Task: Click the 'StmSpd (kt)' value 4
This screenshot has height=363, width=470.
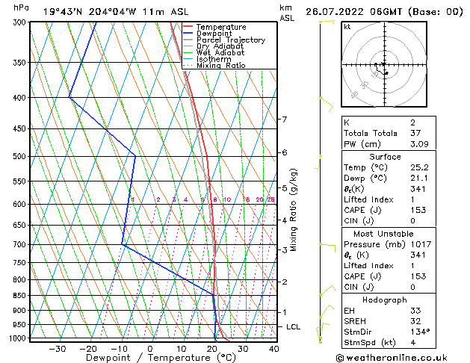Action: coord(413,342)
